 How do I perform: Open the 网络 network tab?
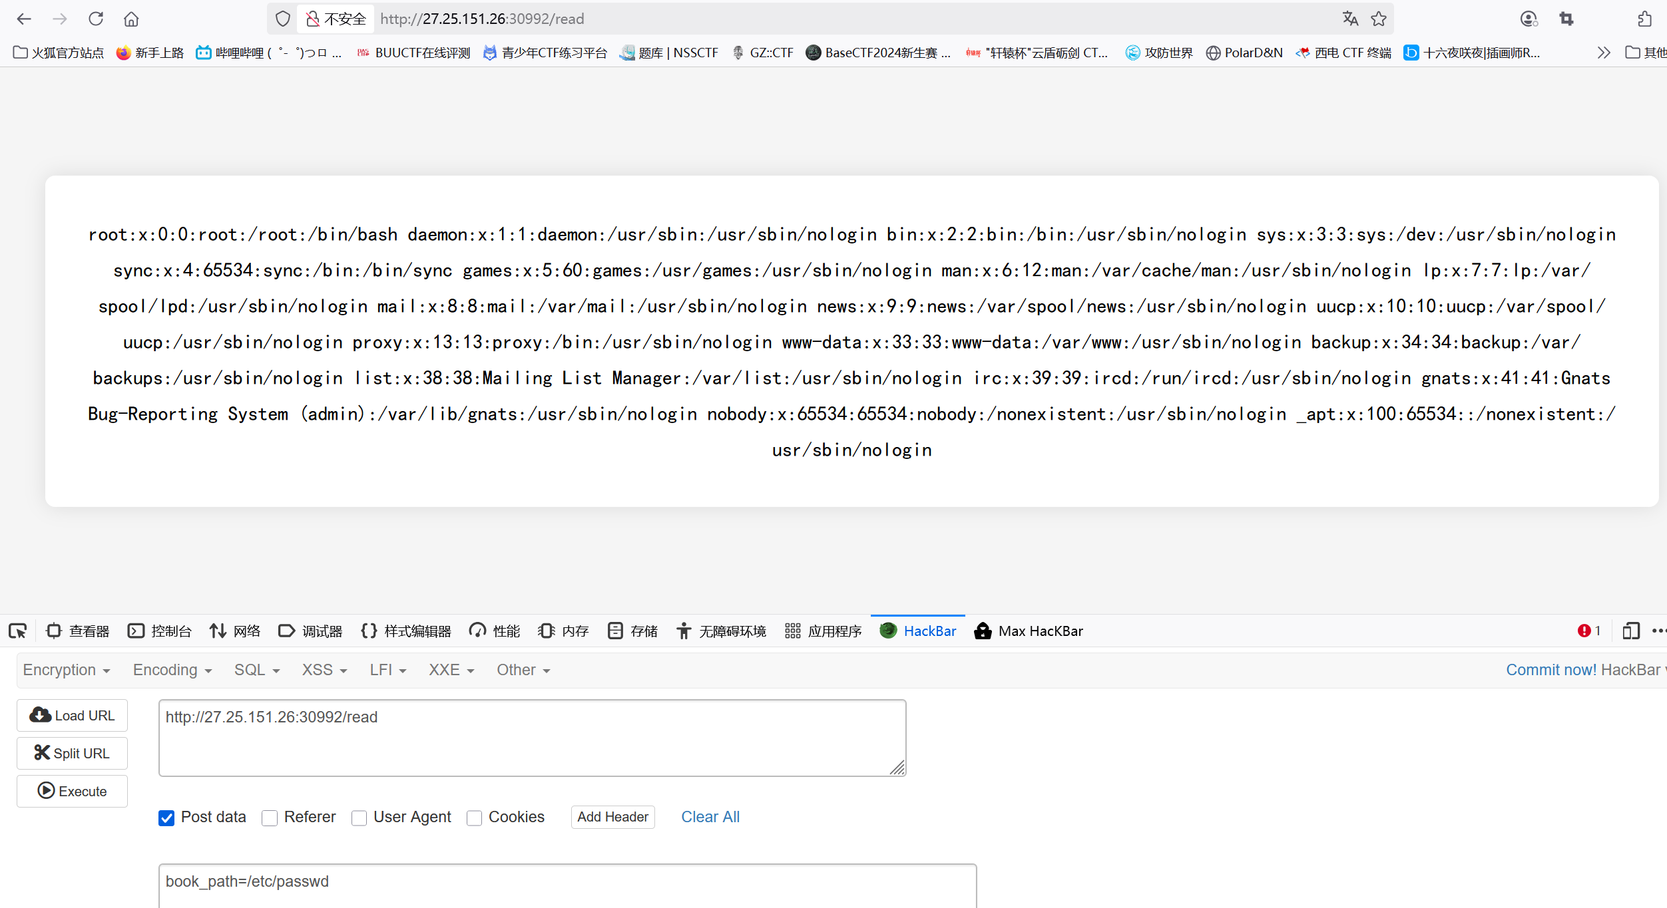(x=235, y=631)
